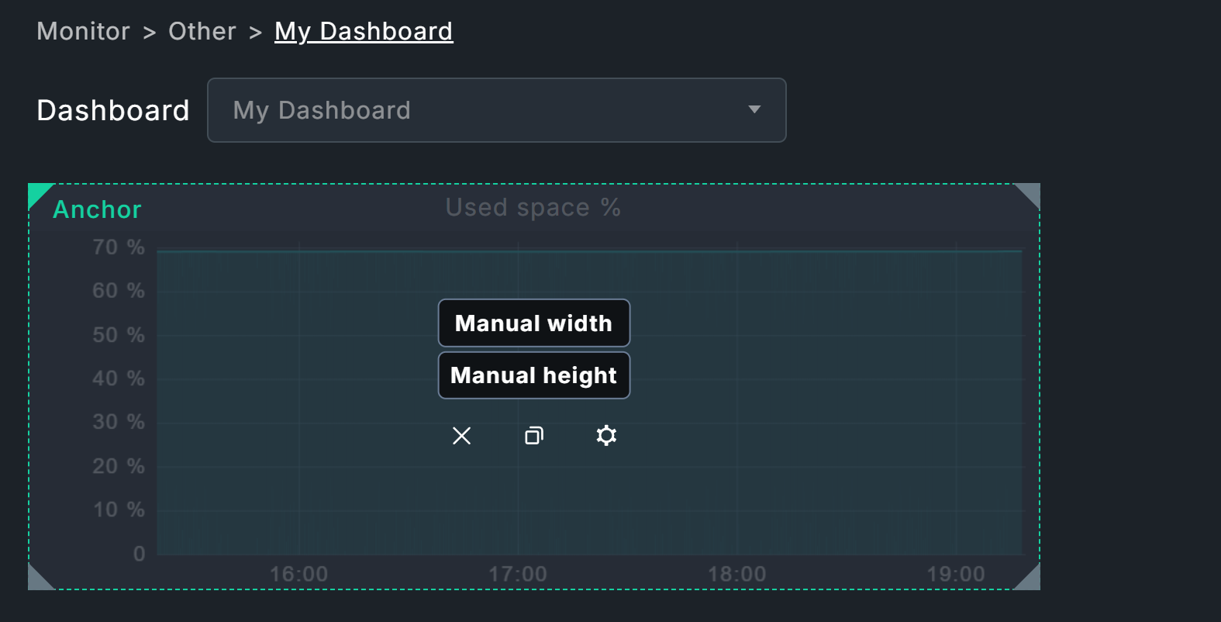This screenshot has width=1221, height=622.
Task: Select Other in the breadcrumb trail
Action: click(x=202, y=31)
